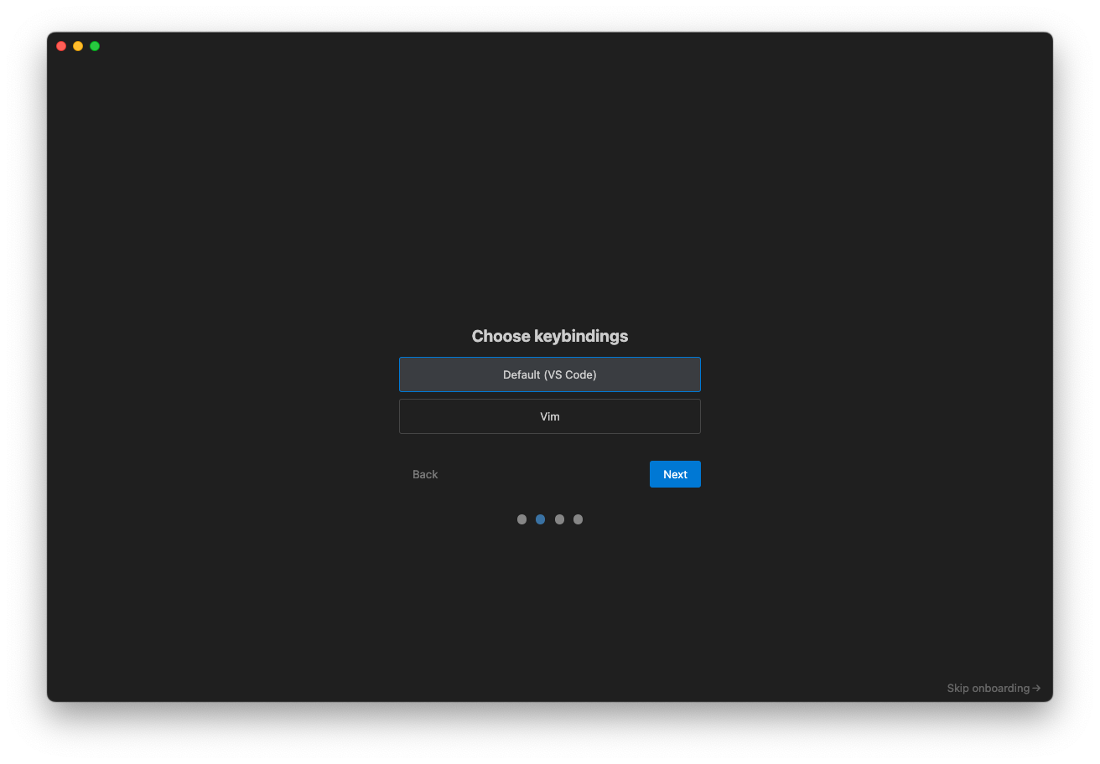Jump to the third onboarding step dot
Screen dimensions: 1100x764
[x=559, y=519]
